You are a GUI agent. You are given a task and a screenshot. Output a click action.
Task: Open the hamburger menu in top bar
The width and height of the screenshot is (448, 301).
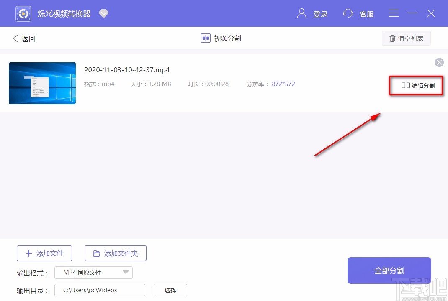click(393, 13)
